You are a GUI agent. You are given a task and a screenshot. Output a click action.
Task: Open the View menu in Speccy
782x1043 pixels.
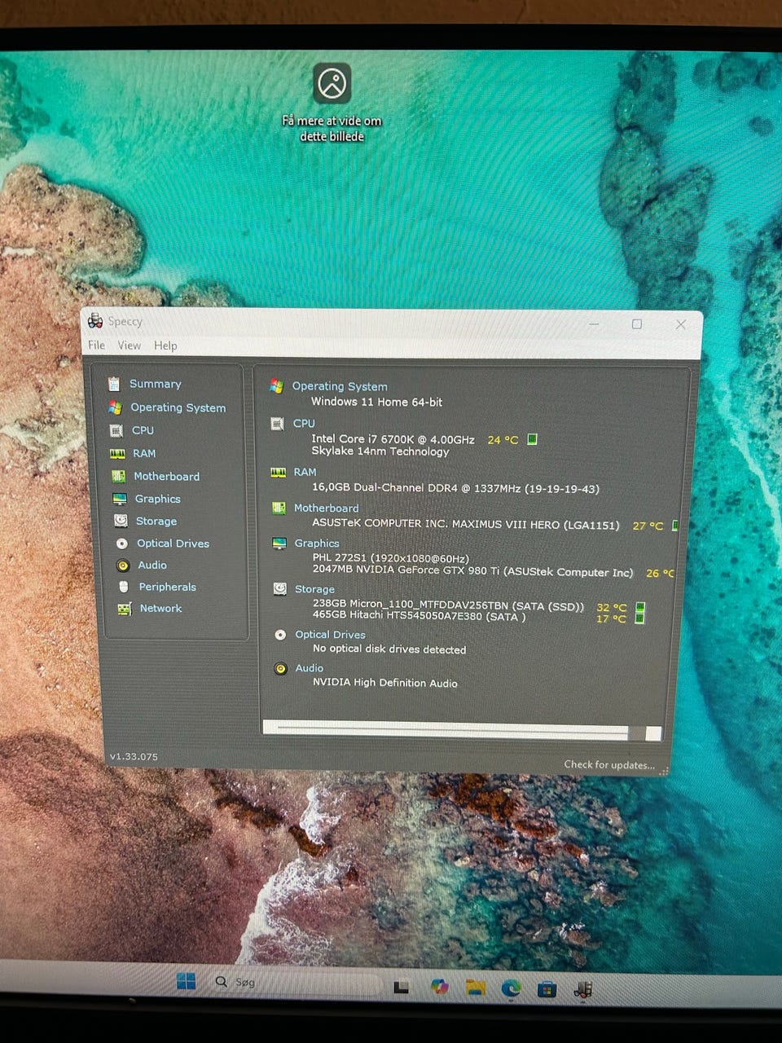pyautogui.click(x=129, y=345)
